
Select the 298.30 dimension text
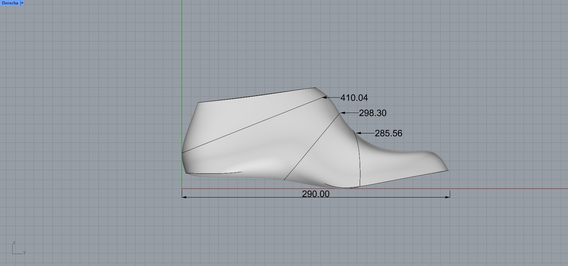point(372,113)
